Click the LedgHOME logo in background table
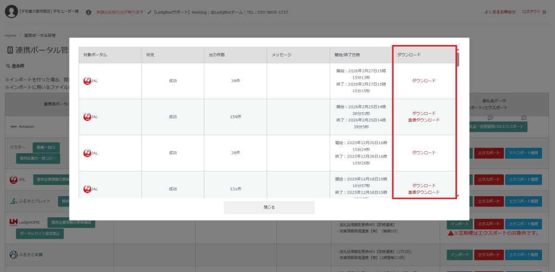555x272 pixels. pyautogui.click(x=14, y=222)
